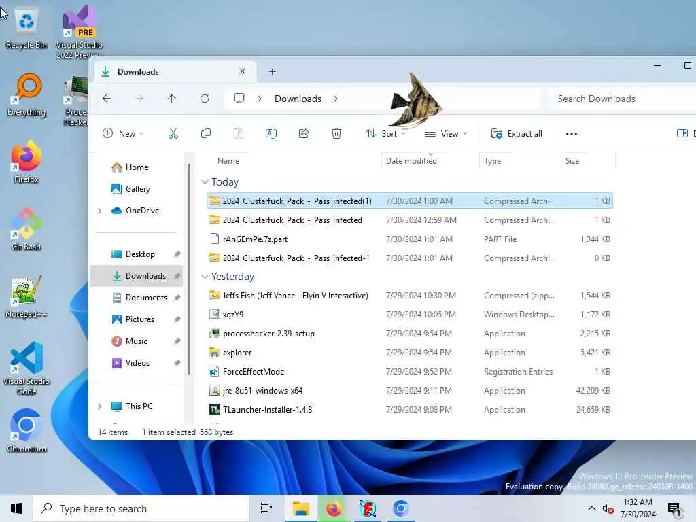The height and width of the screenshot is (522, 696).
Task: Click the Cut scissors icon
Action: tap(173, 134)
